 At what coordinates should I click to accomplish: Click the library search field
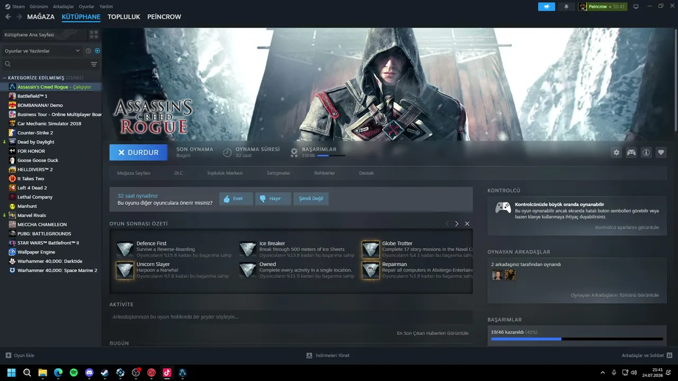click(45, 64)
